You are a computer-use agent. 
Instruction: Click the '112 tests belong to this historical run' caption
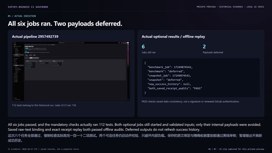tap(44, 105)
